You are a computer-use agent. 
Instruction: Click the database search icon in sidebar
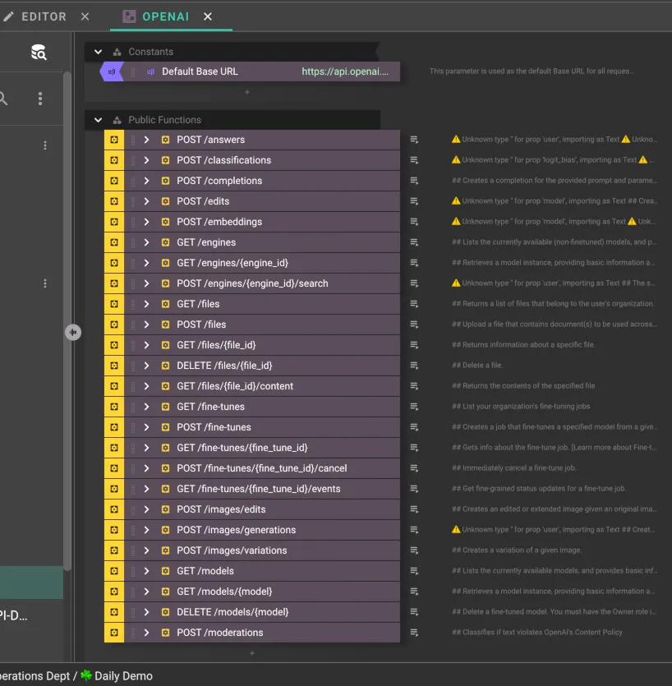(x=39, y=53)
